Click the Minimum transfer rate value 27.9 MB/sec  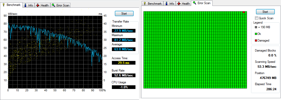(x=124, y=31)
